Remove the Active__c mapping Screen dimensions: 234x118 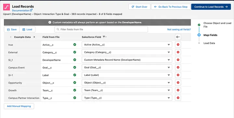(178, 44)
